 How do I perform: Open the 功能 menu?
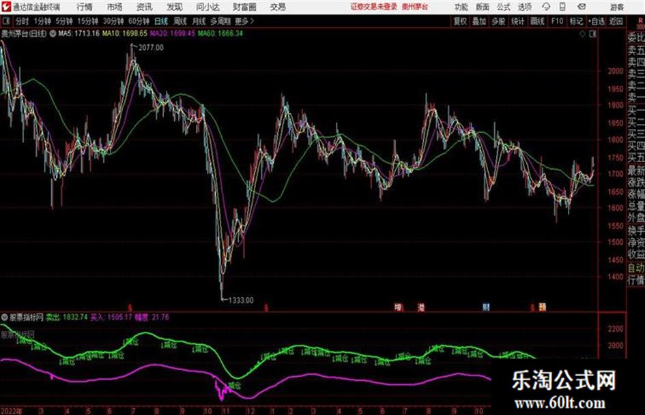pyautogui.click(x=461, y=7)
